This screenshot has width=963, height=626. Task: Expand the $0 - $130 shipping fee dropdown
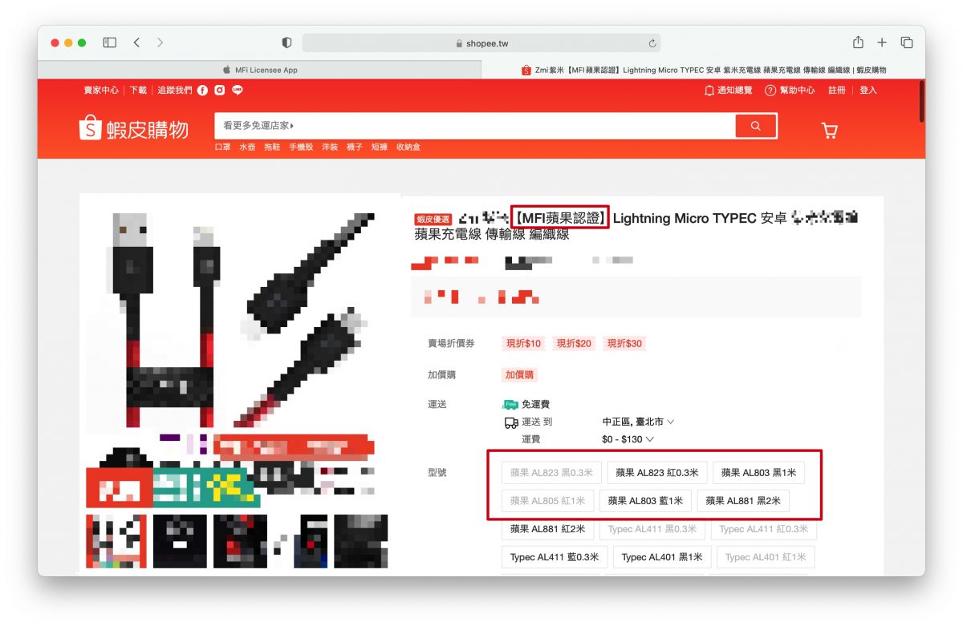[x=628, y=439]
